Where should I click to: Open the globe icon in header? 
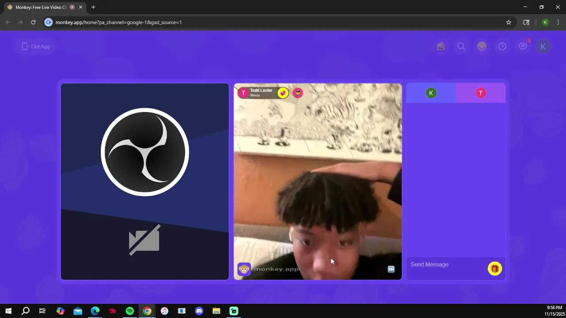pyautogui.click(x=482, y=46)
